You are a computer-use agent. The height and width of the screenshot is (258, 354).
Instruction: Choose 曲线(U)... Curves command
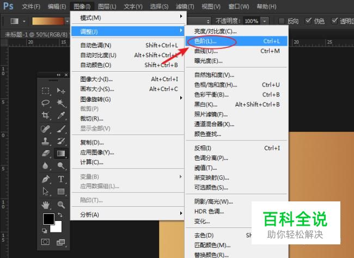point(236,51)
